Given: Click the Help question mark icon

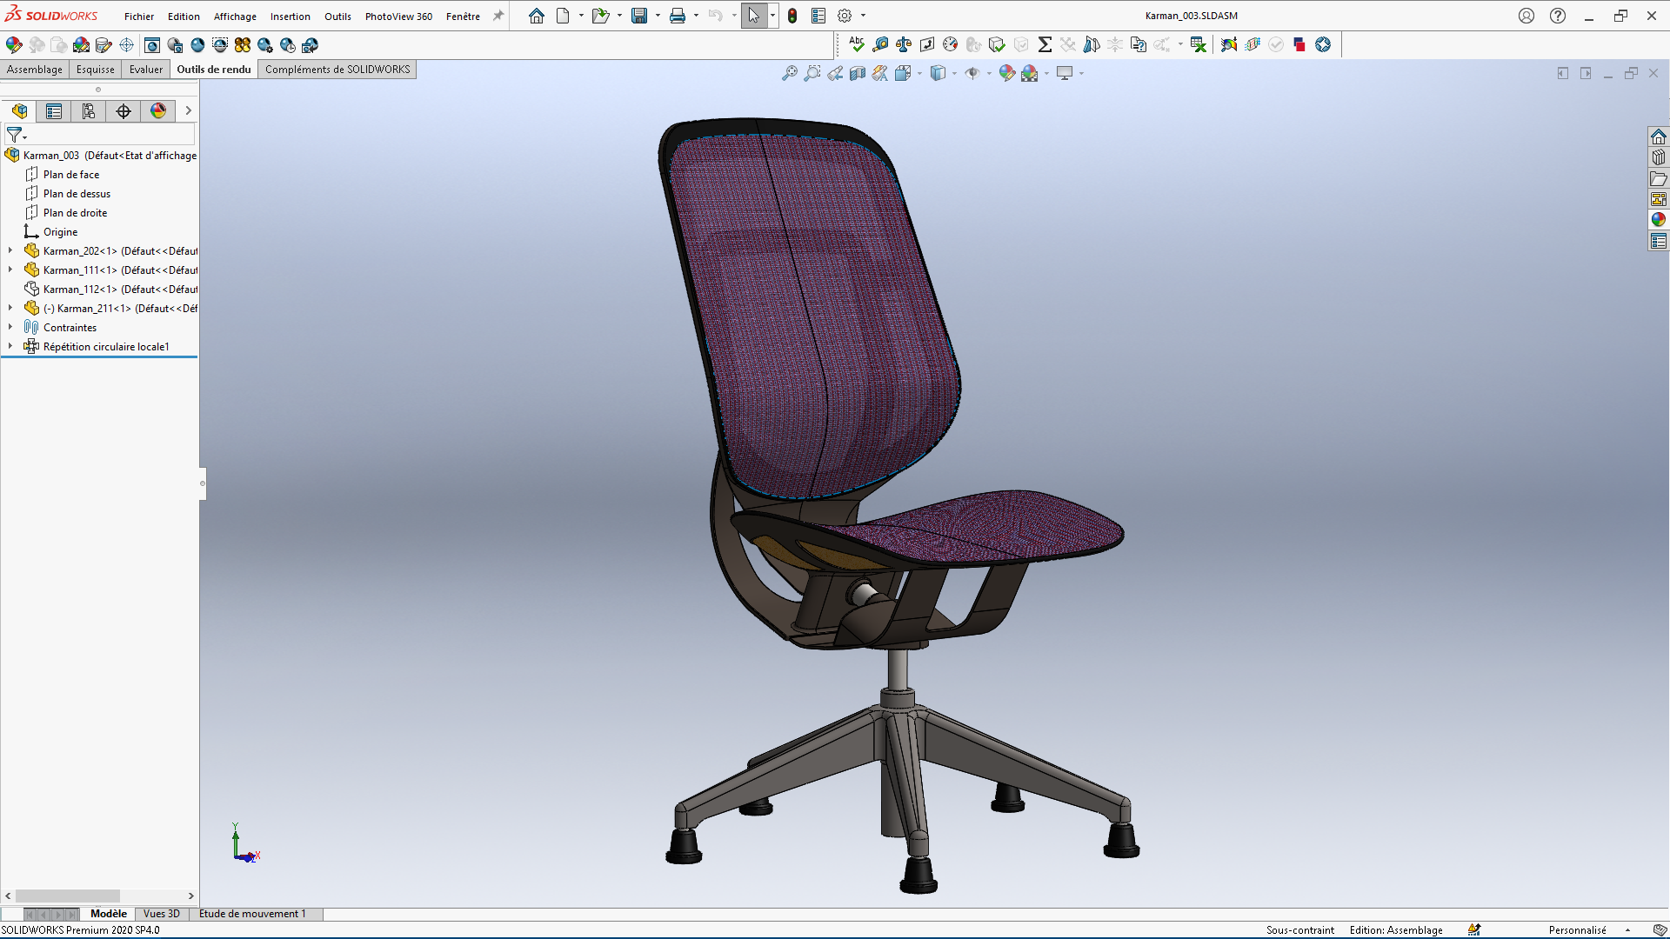Looking at the screenshot, I should [x=1558, y=16].
